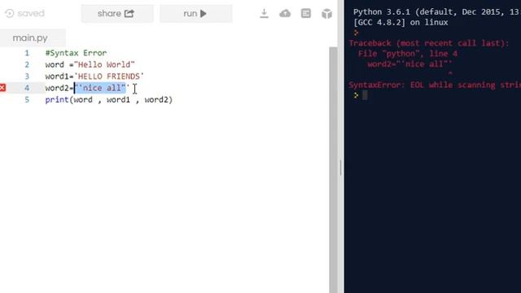521x293 pixels.
Task: Open the packages cube icon
Action: (x=327, y=14)
